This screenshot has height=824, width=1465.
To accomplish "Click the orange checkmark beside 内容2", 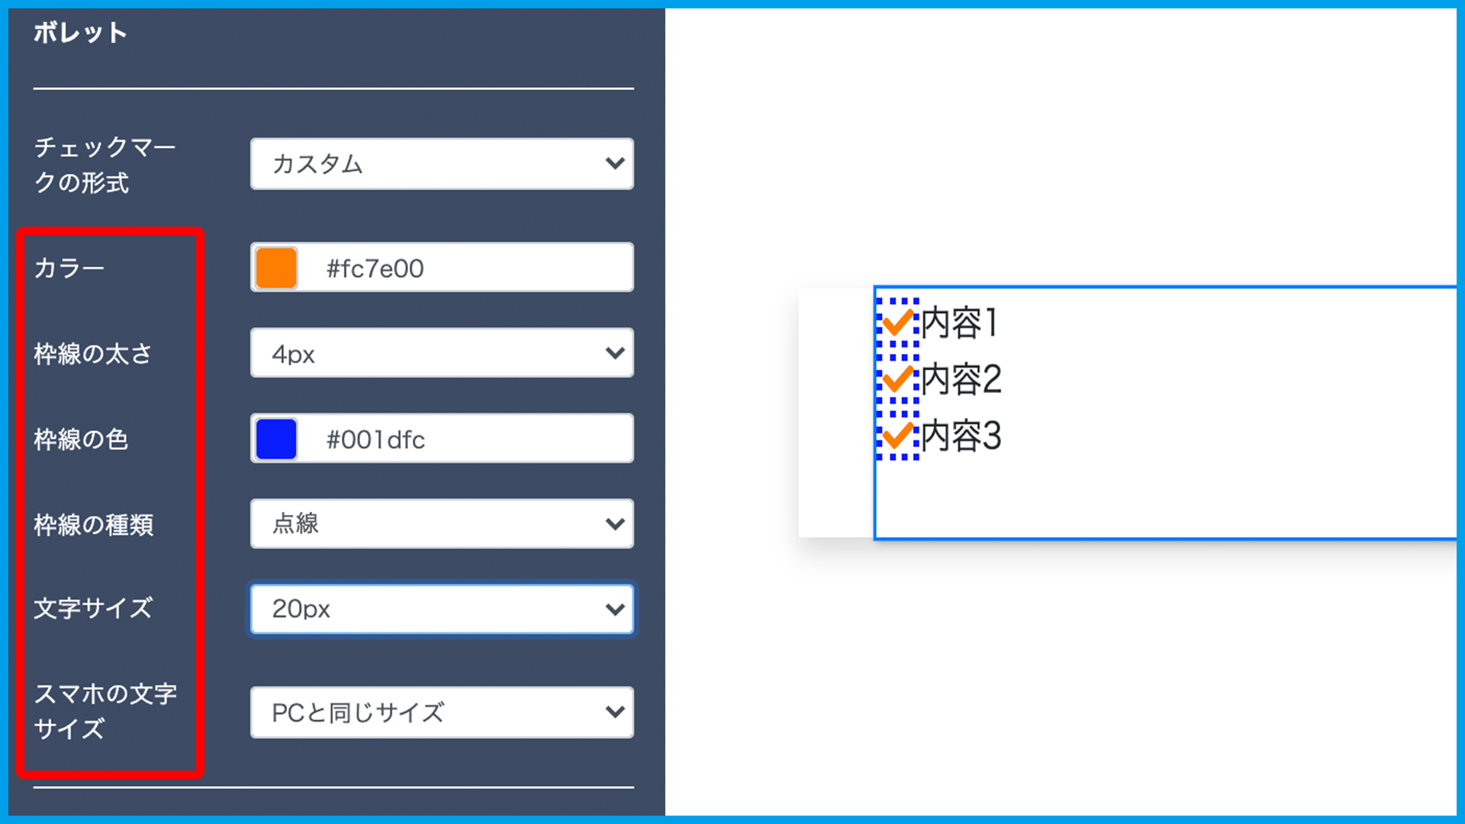I will (898, 379).
